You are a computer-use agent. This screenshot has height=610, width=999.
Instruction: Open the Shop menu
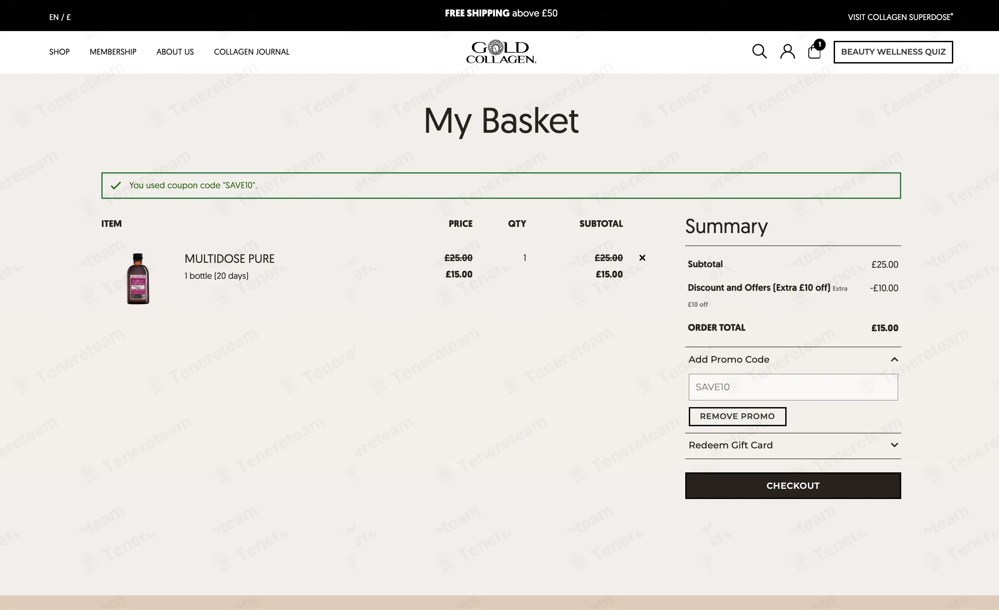[59, 52]
